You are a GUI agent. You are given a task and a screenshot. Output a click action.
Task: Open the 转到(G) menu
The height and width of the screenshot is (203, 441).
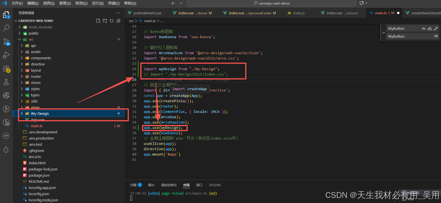click(x=82, y=3)
